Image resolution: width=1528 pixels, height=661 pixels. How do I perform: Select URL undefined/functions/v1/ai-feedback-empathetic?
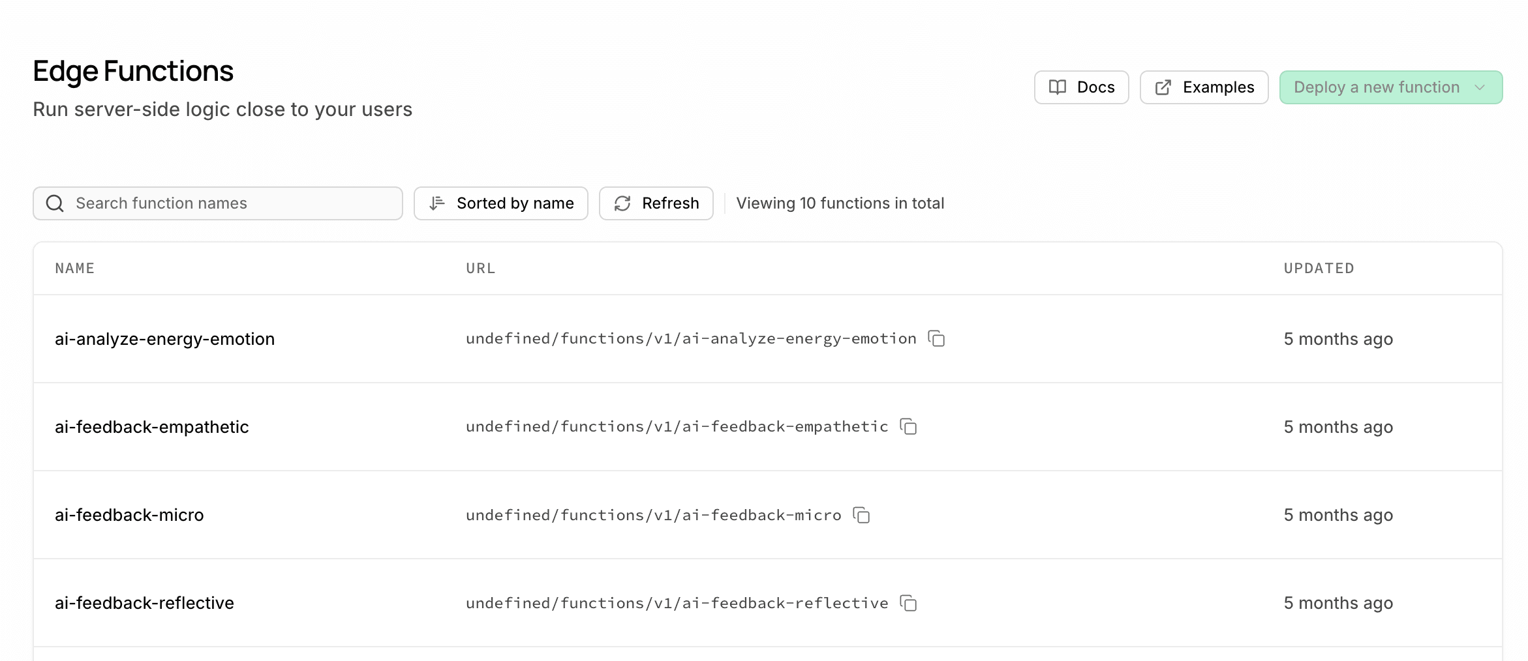677,426
